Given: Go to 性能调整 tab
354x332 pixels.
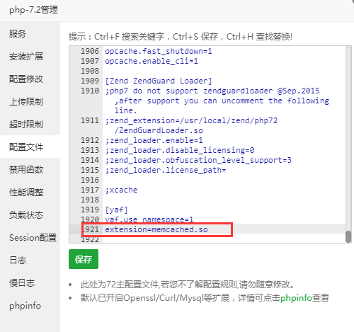Looking at the screenshot, I should [26, 192].
